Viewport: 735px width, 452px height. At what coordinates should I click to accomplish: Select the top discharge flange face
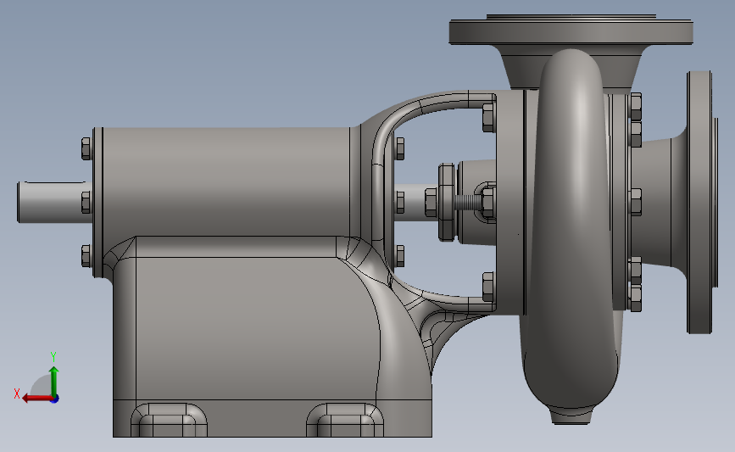point(571,31)
